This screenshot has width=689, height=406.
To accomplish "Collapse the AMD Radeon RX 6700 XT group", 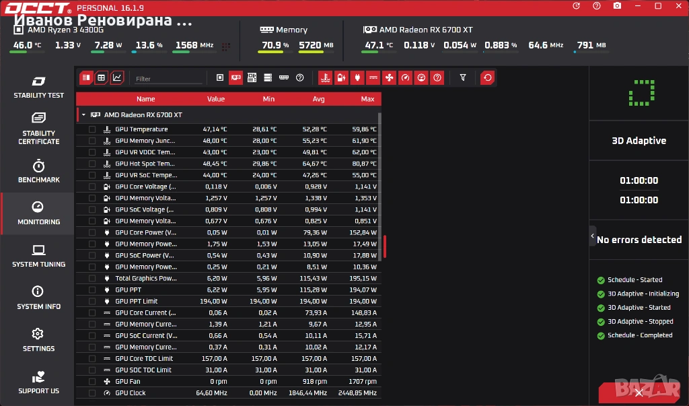I will 83,115.
